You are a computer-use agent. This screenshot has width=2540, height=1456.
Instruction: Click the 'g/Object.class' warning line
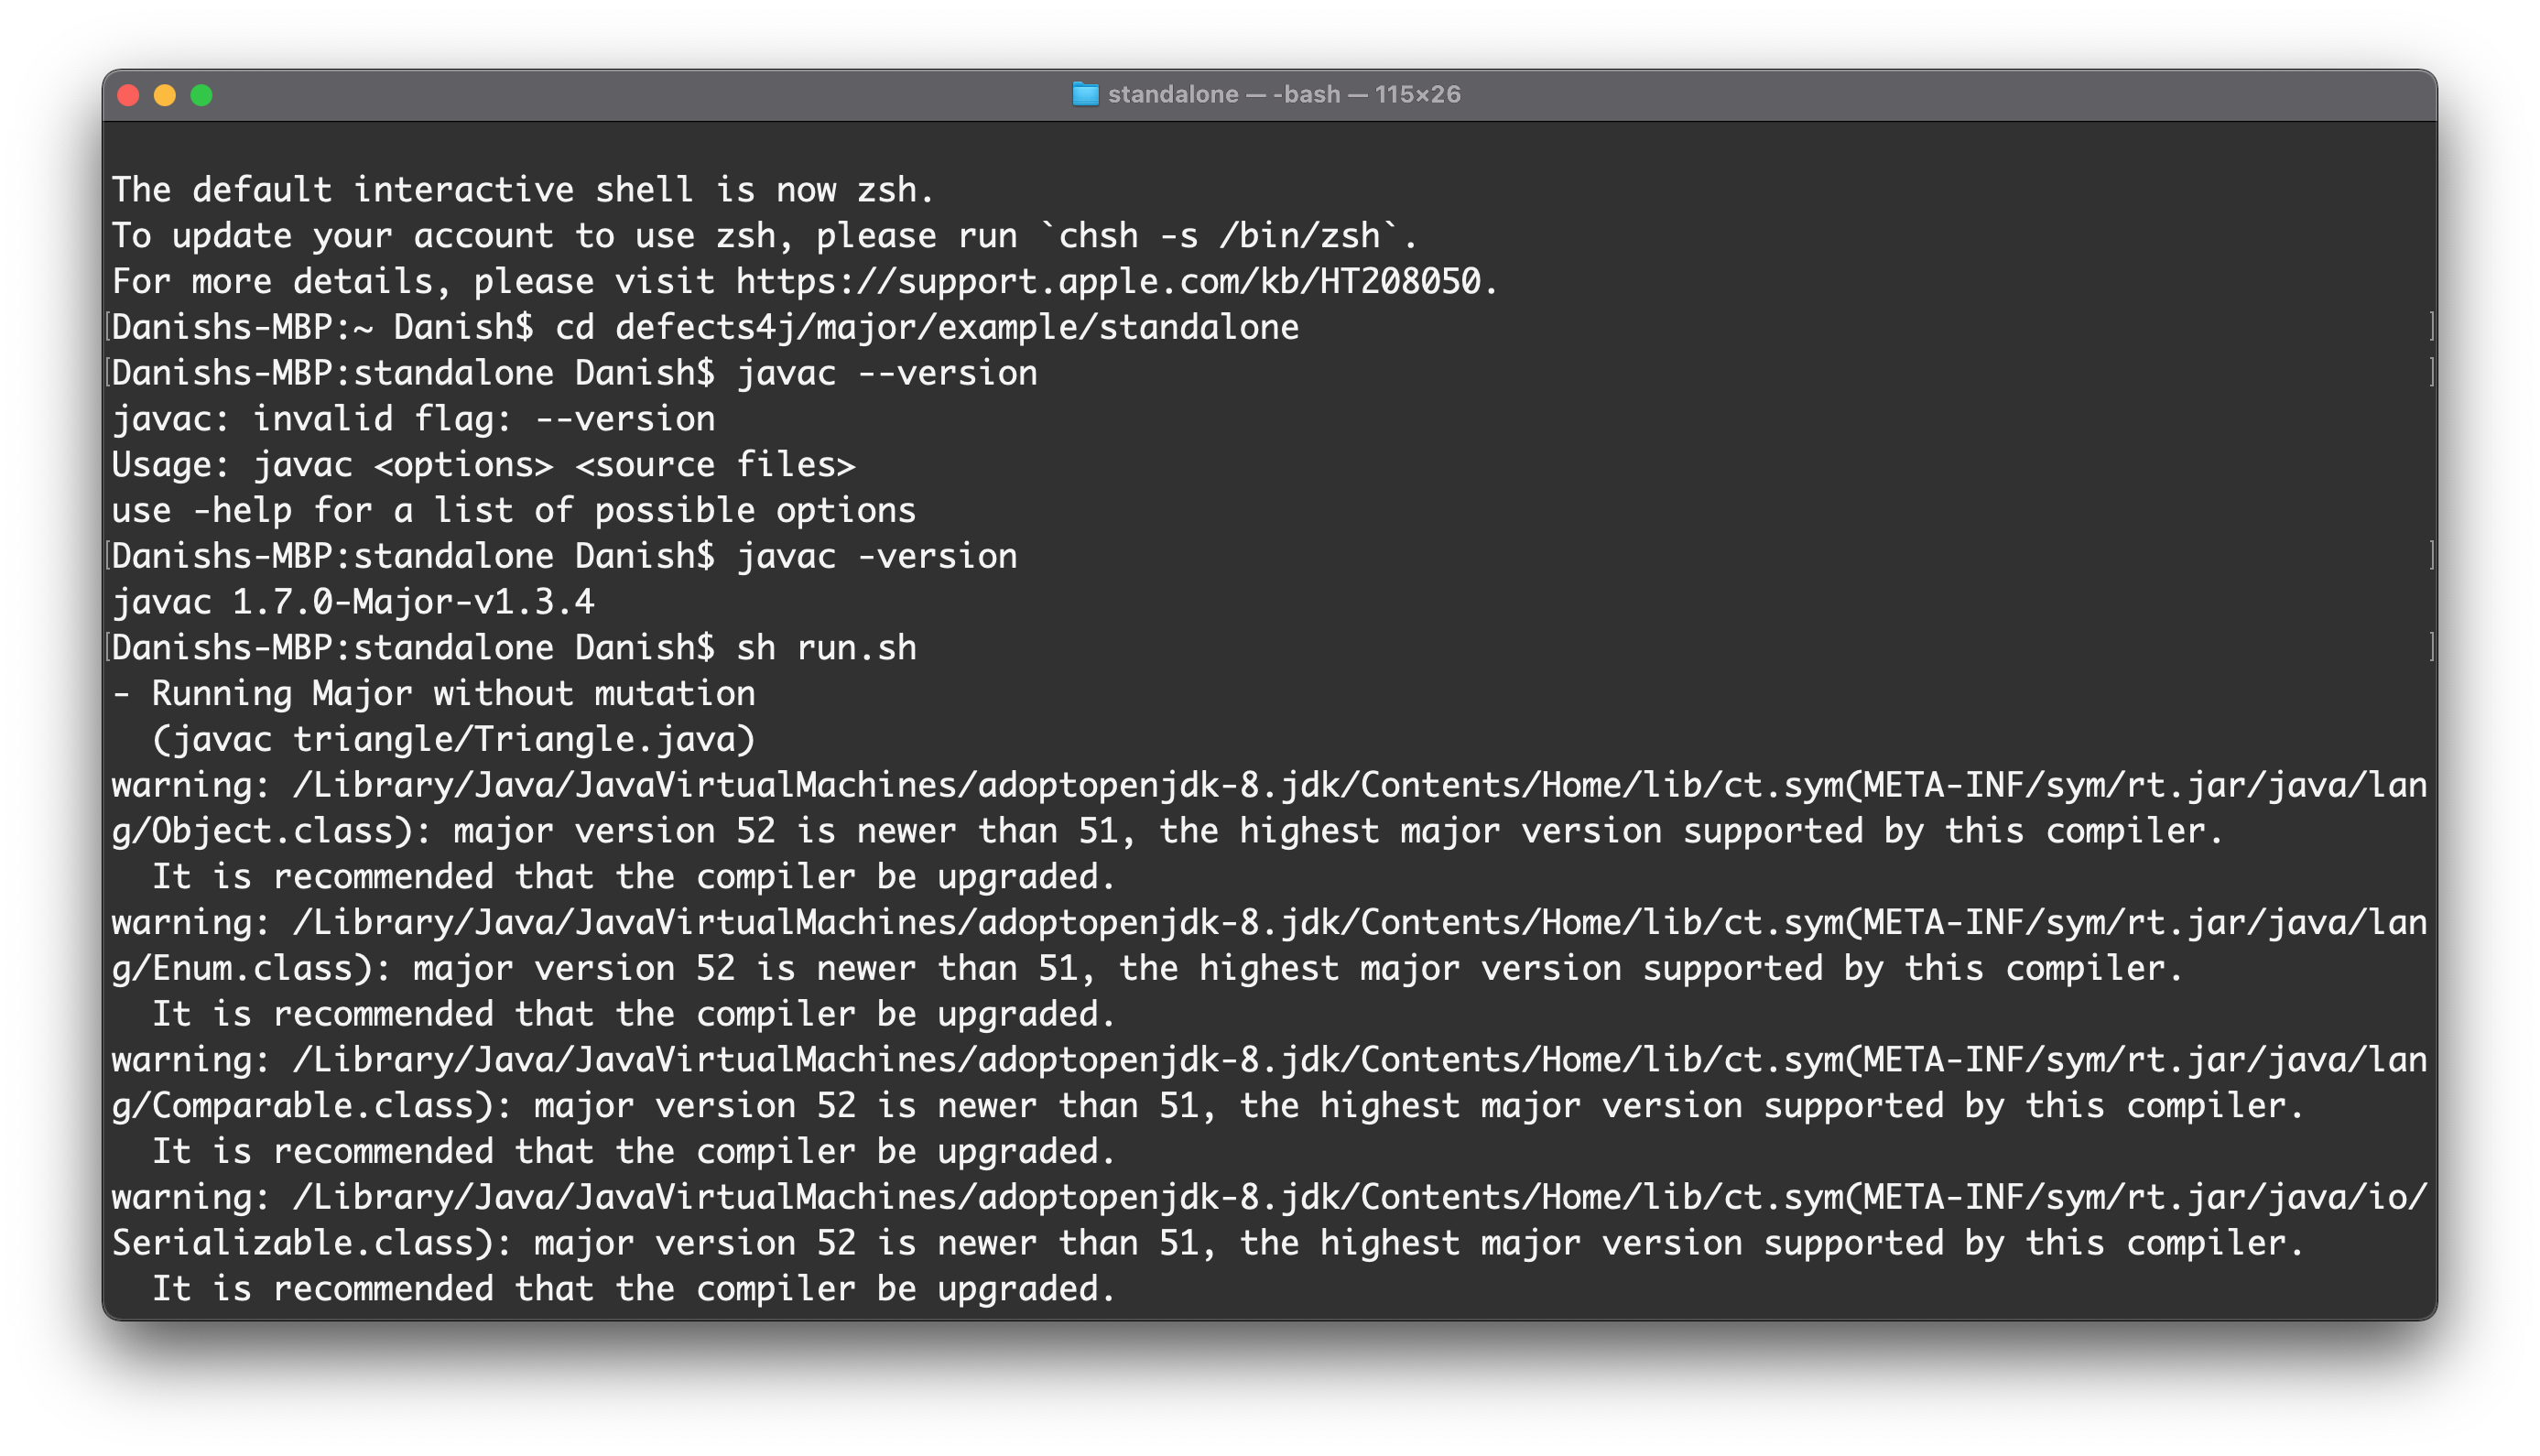[1167, 831]
